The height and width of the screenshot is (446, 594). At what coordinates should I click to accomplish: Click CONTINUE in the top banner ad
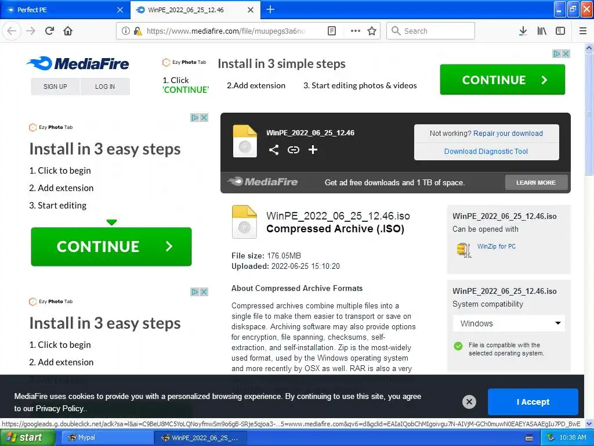502,80
